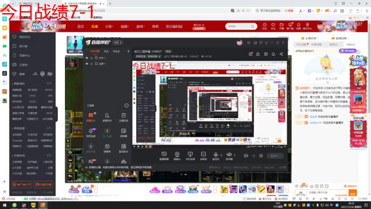The width and height of the screenshot is (371, 209).
Task: Click the Douyu header search input field
Action: 238,26
